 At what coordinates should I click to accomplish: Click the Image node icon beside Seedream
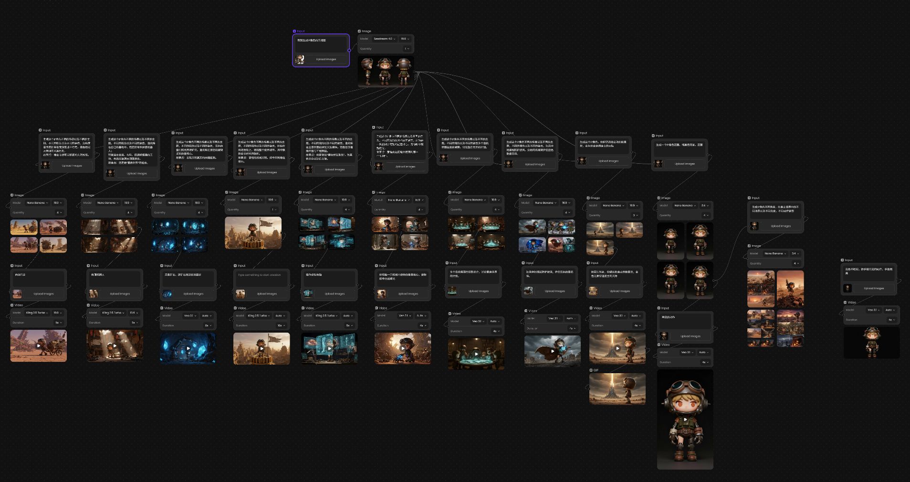[359, 31]
